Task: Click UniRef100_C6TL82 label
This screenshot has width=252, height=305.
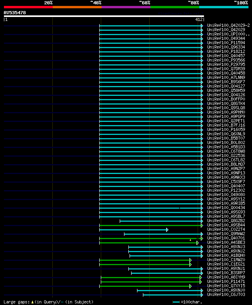Action: [226, 160]
